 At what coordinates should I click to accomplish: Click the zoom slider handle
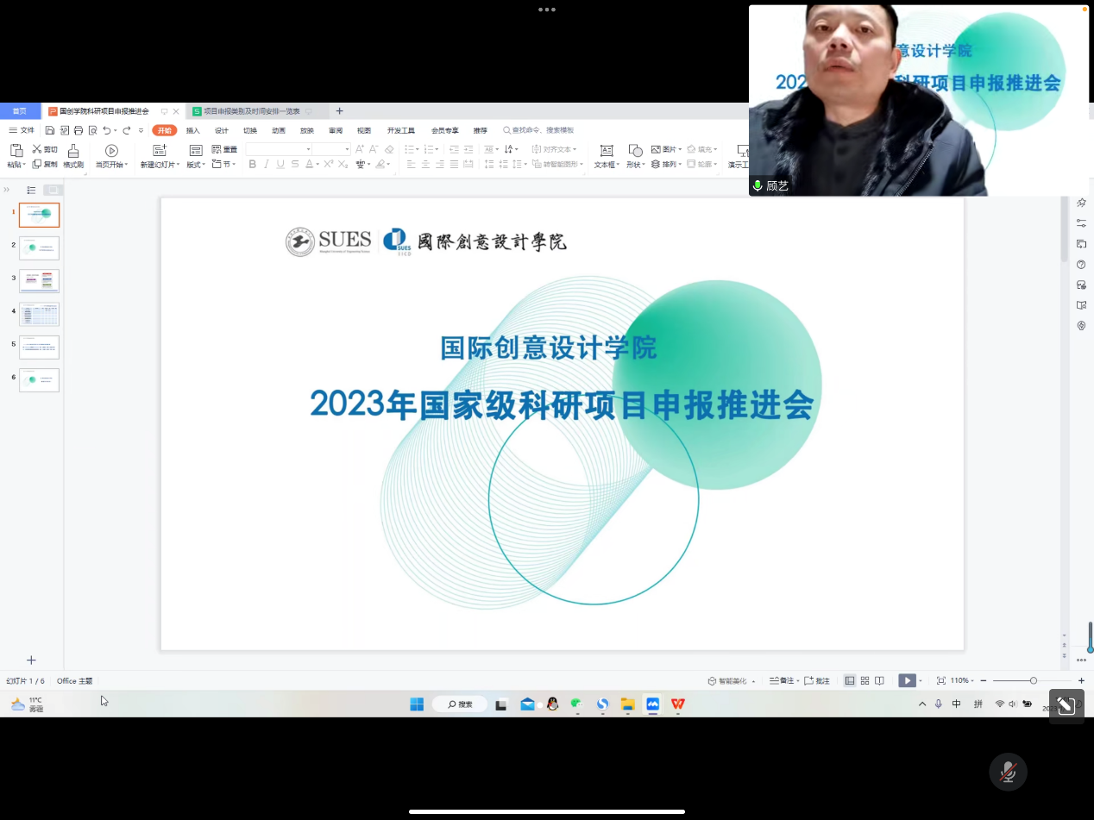(x=1034, y=681)
